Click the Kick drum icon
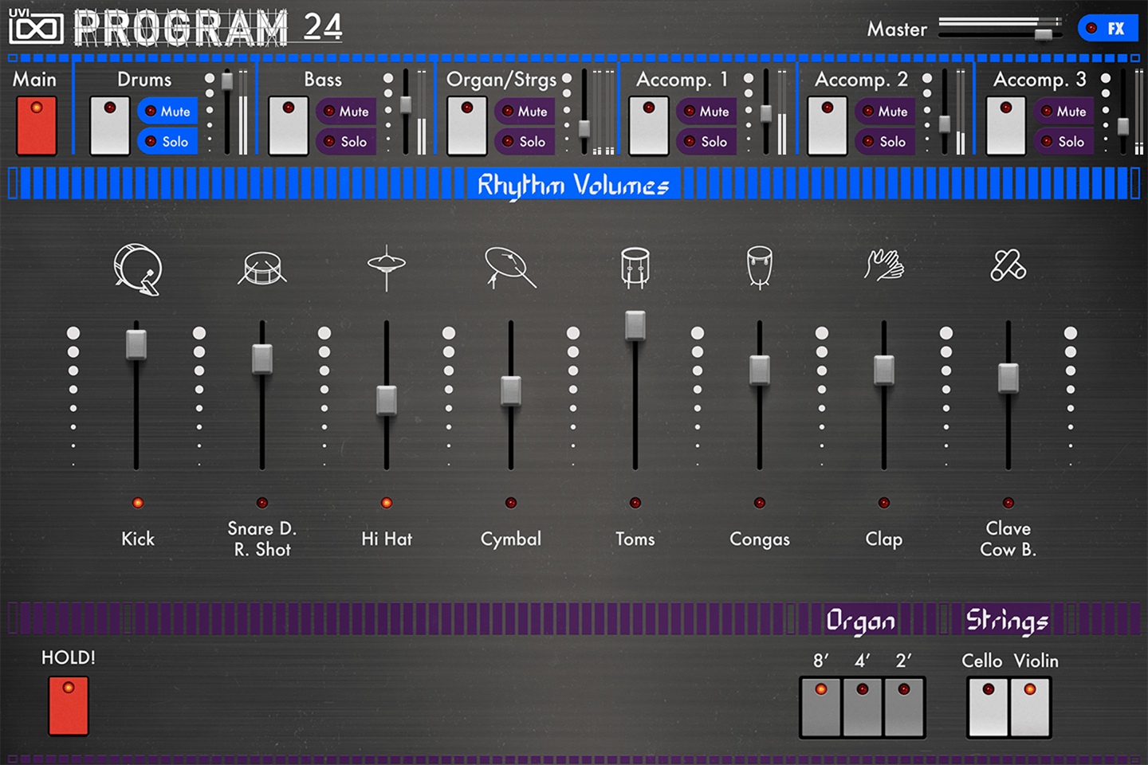Viewport: 1148px width, 765px height. click(x=138, y=269)
